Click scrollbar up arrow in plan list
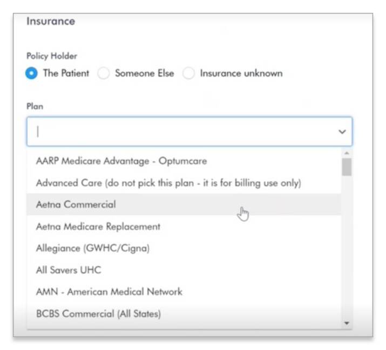The width and height of the screenshot is (386, 350). pyautogui.click(x=347, y=153)
